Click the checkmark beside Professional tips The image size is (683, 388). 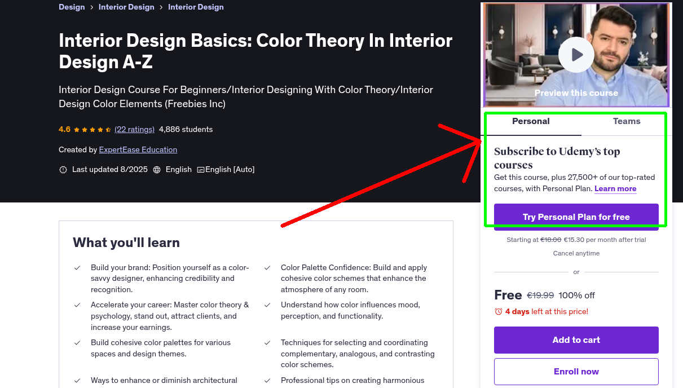tap(267, 381)
